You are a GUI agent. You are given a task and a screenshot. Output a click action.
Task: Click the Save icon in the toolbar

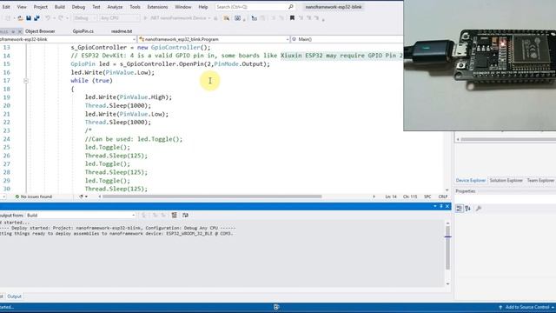29,18
